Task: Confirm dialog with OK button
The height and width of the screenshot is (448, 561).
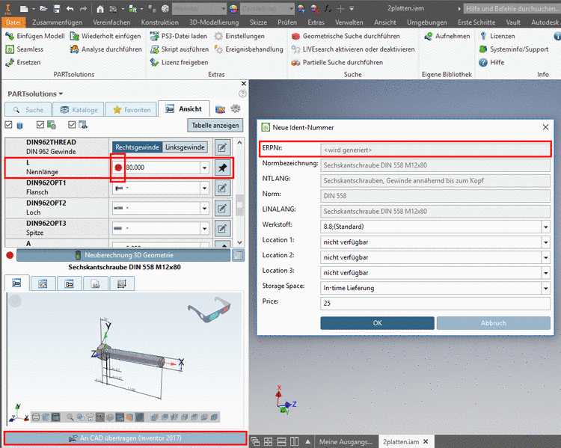Action: (x=377, y=323)
